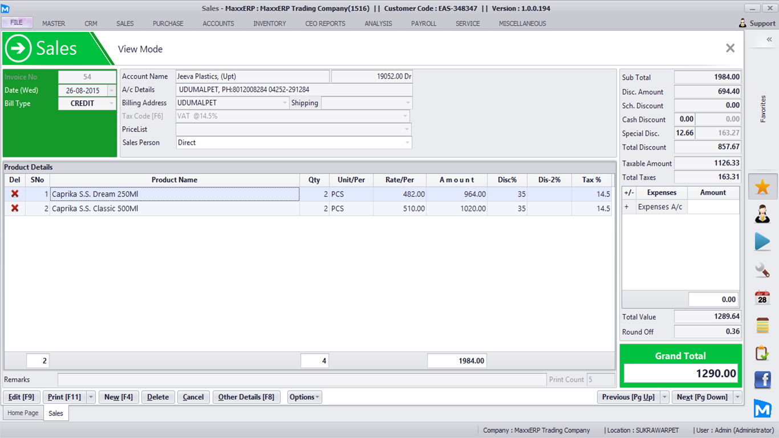Click the Favorites star icon in sidebar
This screenshot has height=438, width=779.
762,187
